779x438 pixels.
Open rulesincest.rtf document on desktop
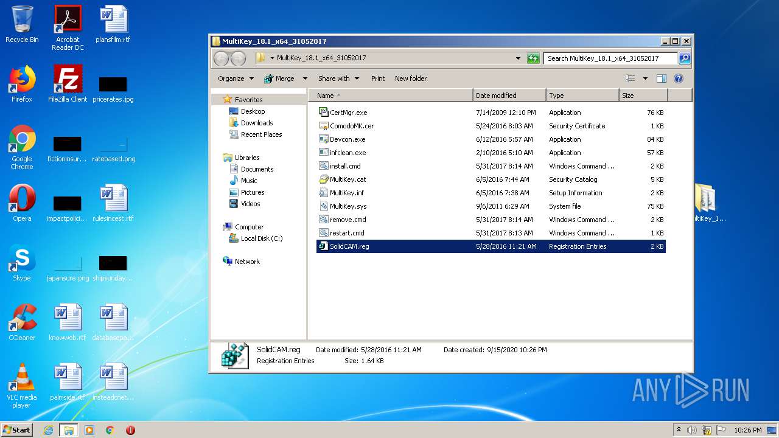coord(113,204)
